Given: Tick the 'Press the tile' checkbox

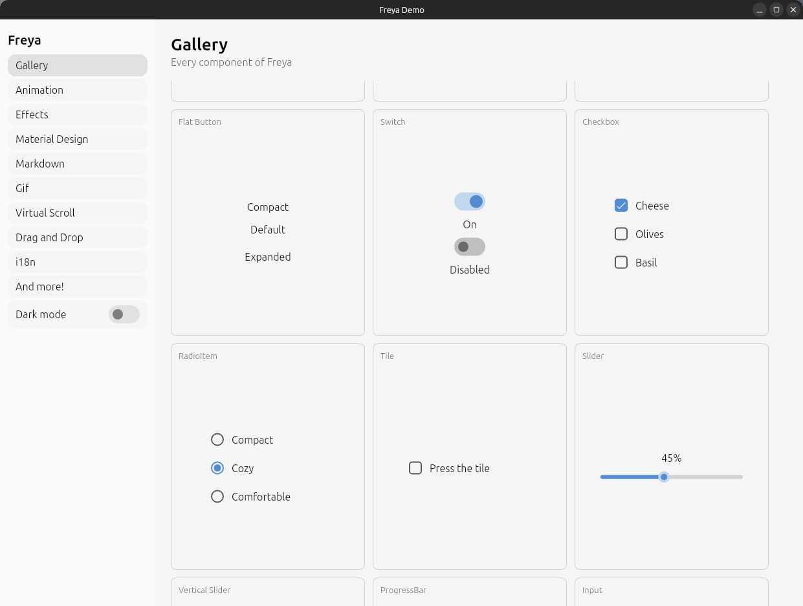Looking at the screenshot, I should tap(415, 468).
